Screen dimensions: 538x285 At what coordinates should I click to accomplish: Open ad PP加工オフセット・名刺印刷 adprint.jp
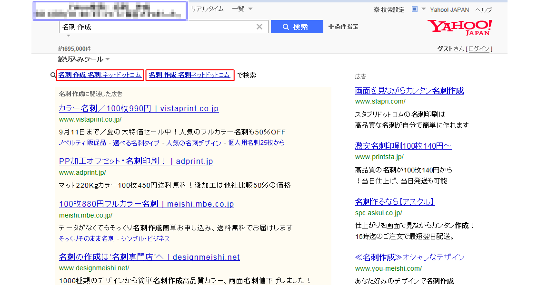pos(136,161)
